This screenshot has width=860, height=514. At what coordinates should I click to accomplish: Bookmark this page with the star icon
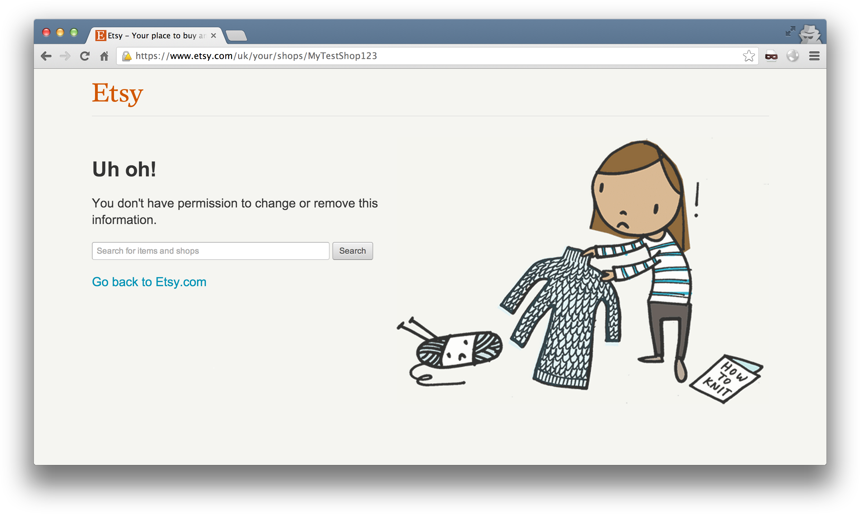pyautogui.click(x=748, y=56)
